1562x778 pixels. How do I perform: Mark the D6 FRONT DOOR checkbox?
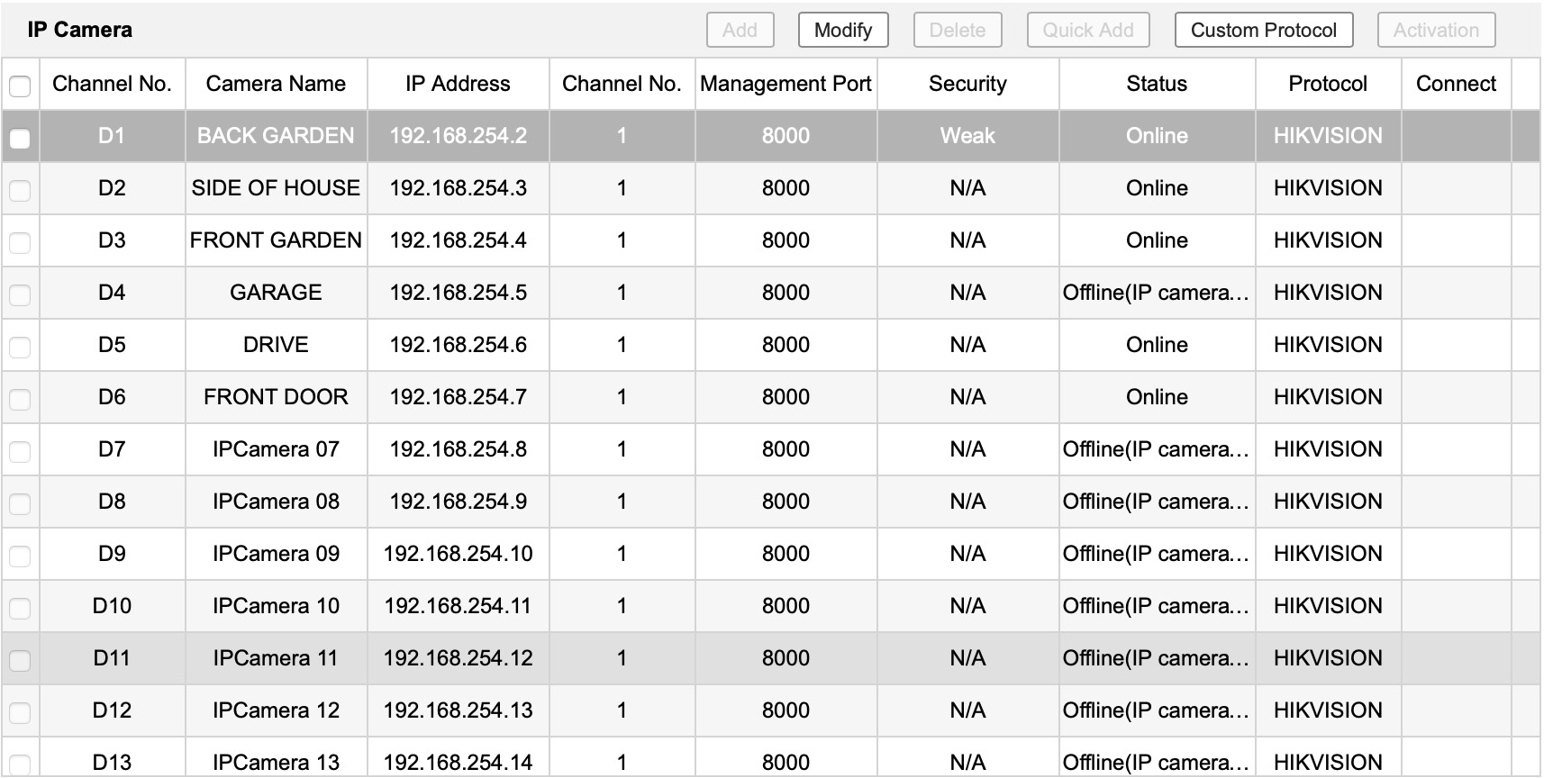coord(20,399)
